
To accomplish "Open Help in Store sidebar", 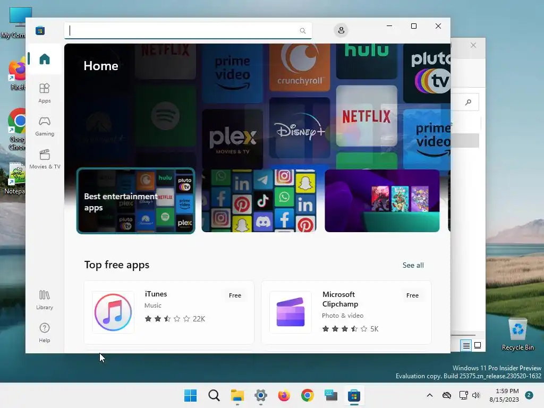I will (45, 333).
